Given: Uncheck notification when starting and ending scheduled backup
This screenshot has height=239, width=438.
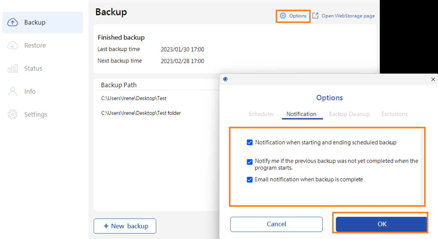Looking at the screenshot, I should [249, 142].
